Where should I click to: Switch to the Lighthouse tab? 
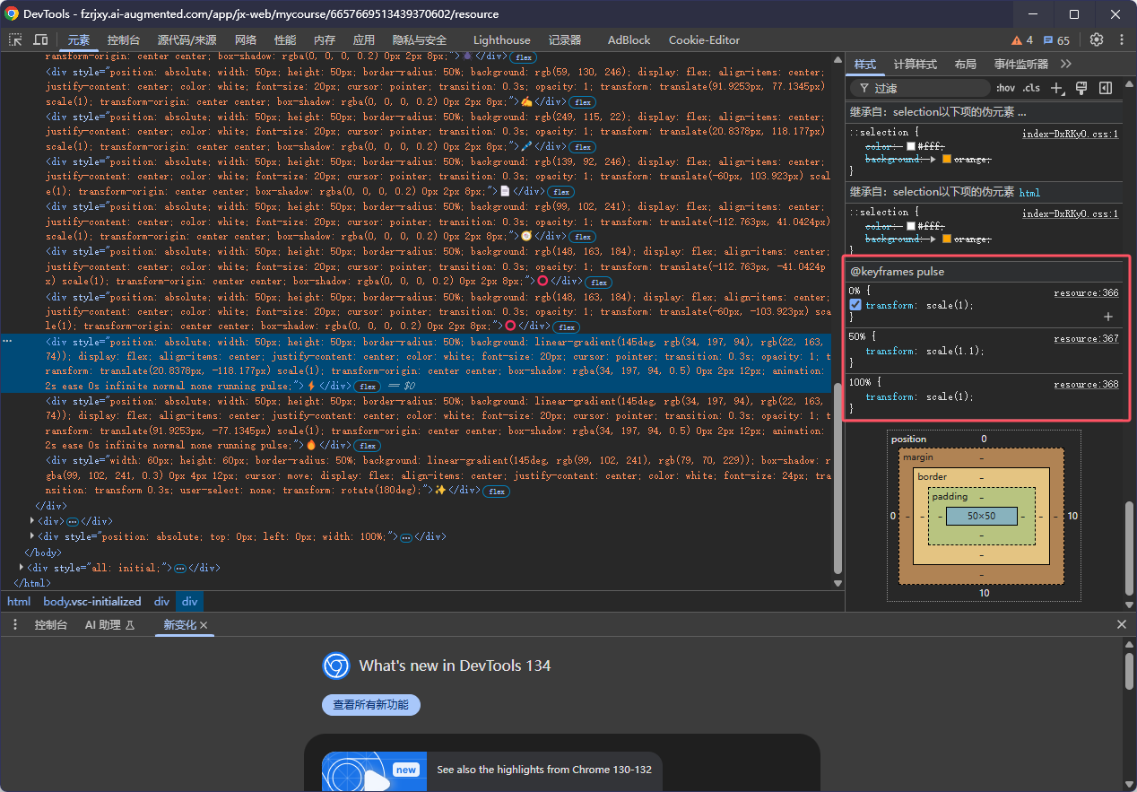click(501, 40)
